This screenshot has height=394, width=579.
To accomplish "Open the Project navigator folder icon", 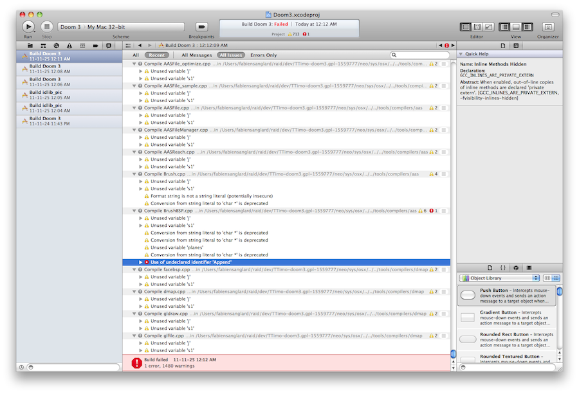I will [x=30, y=46].
